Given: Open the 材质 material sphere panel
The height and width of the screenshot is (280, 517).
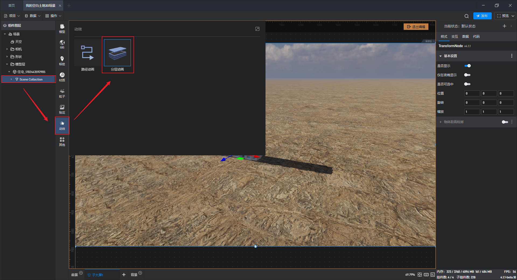Looking at the screenshot, I should 62,77.
